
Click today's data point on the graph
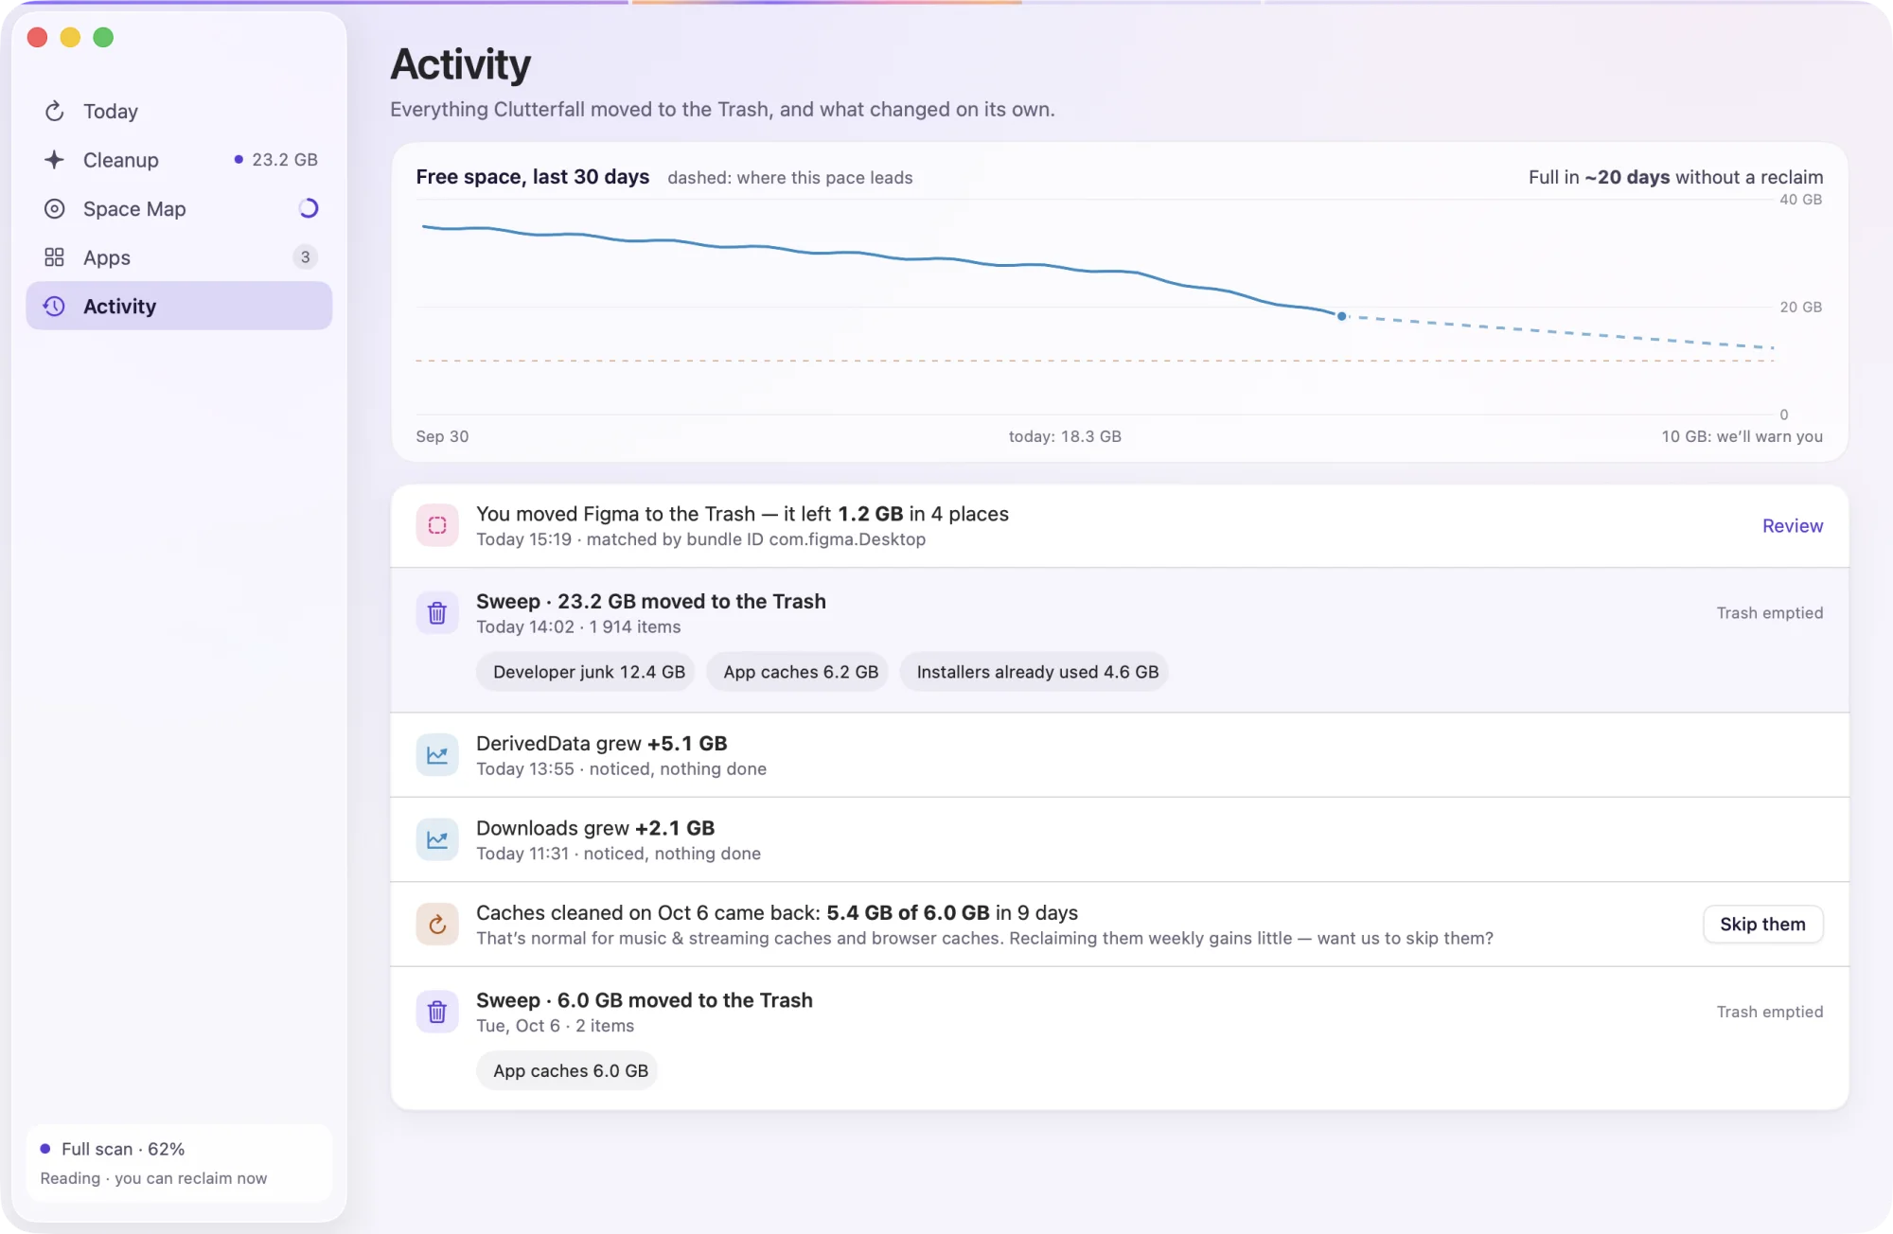pos(1341,316)
